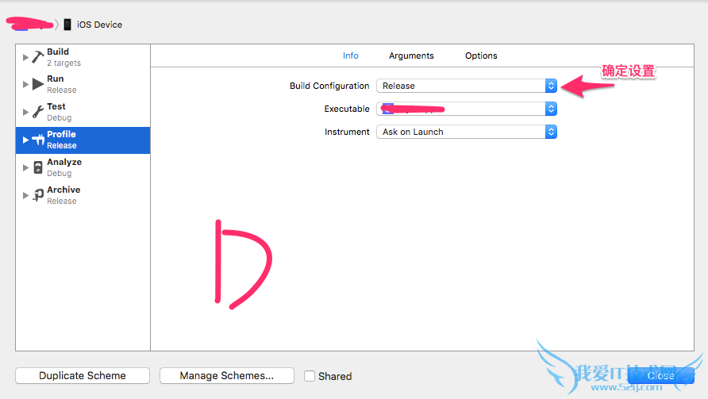This screenshot has height=399, width=708.
Task: Open the Executable dropdown
Action: (x=467, y=109)
